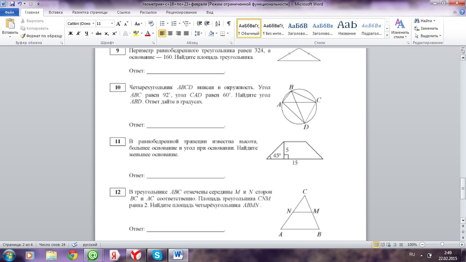Open the Calibri font name combo box
Screen dimensions: 466x262
81,23
